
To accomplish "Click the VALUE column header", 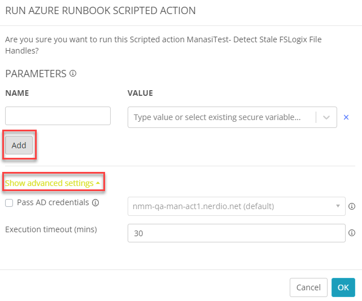I will point(141,93).
